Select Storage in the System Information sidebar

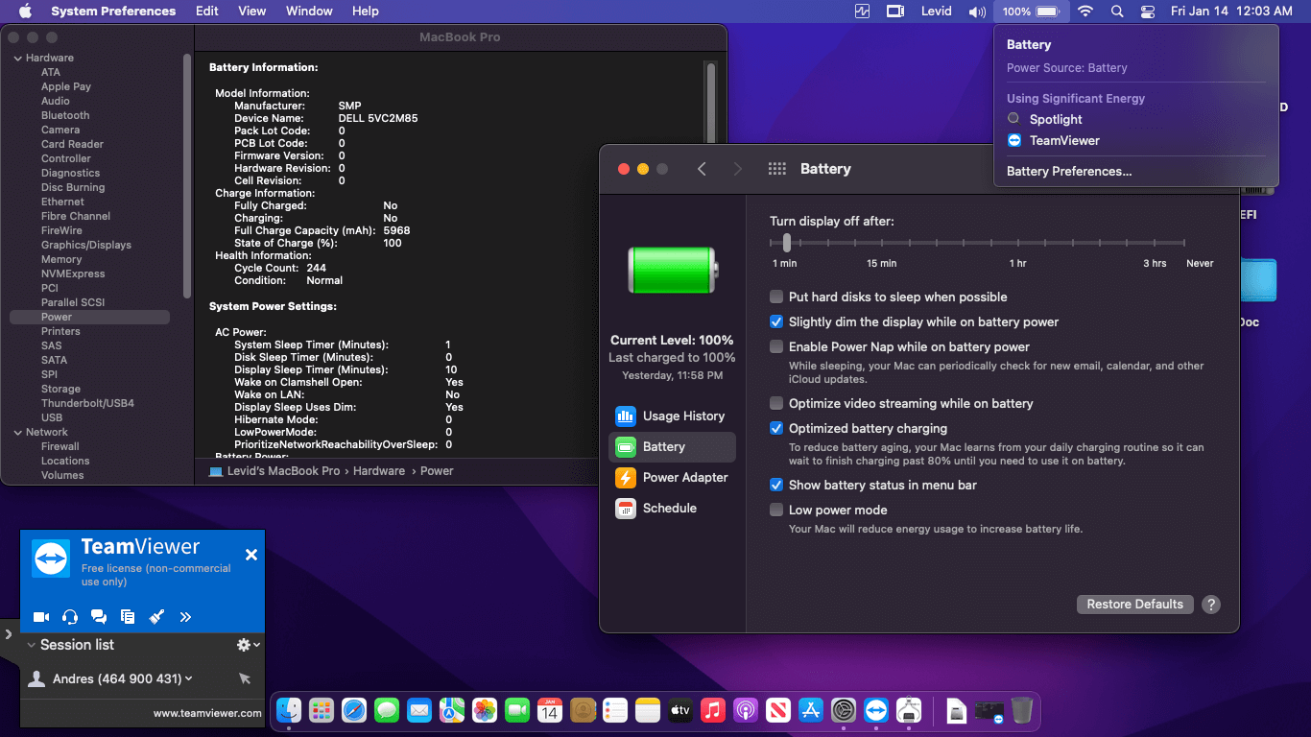pos(60,390)
